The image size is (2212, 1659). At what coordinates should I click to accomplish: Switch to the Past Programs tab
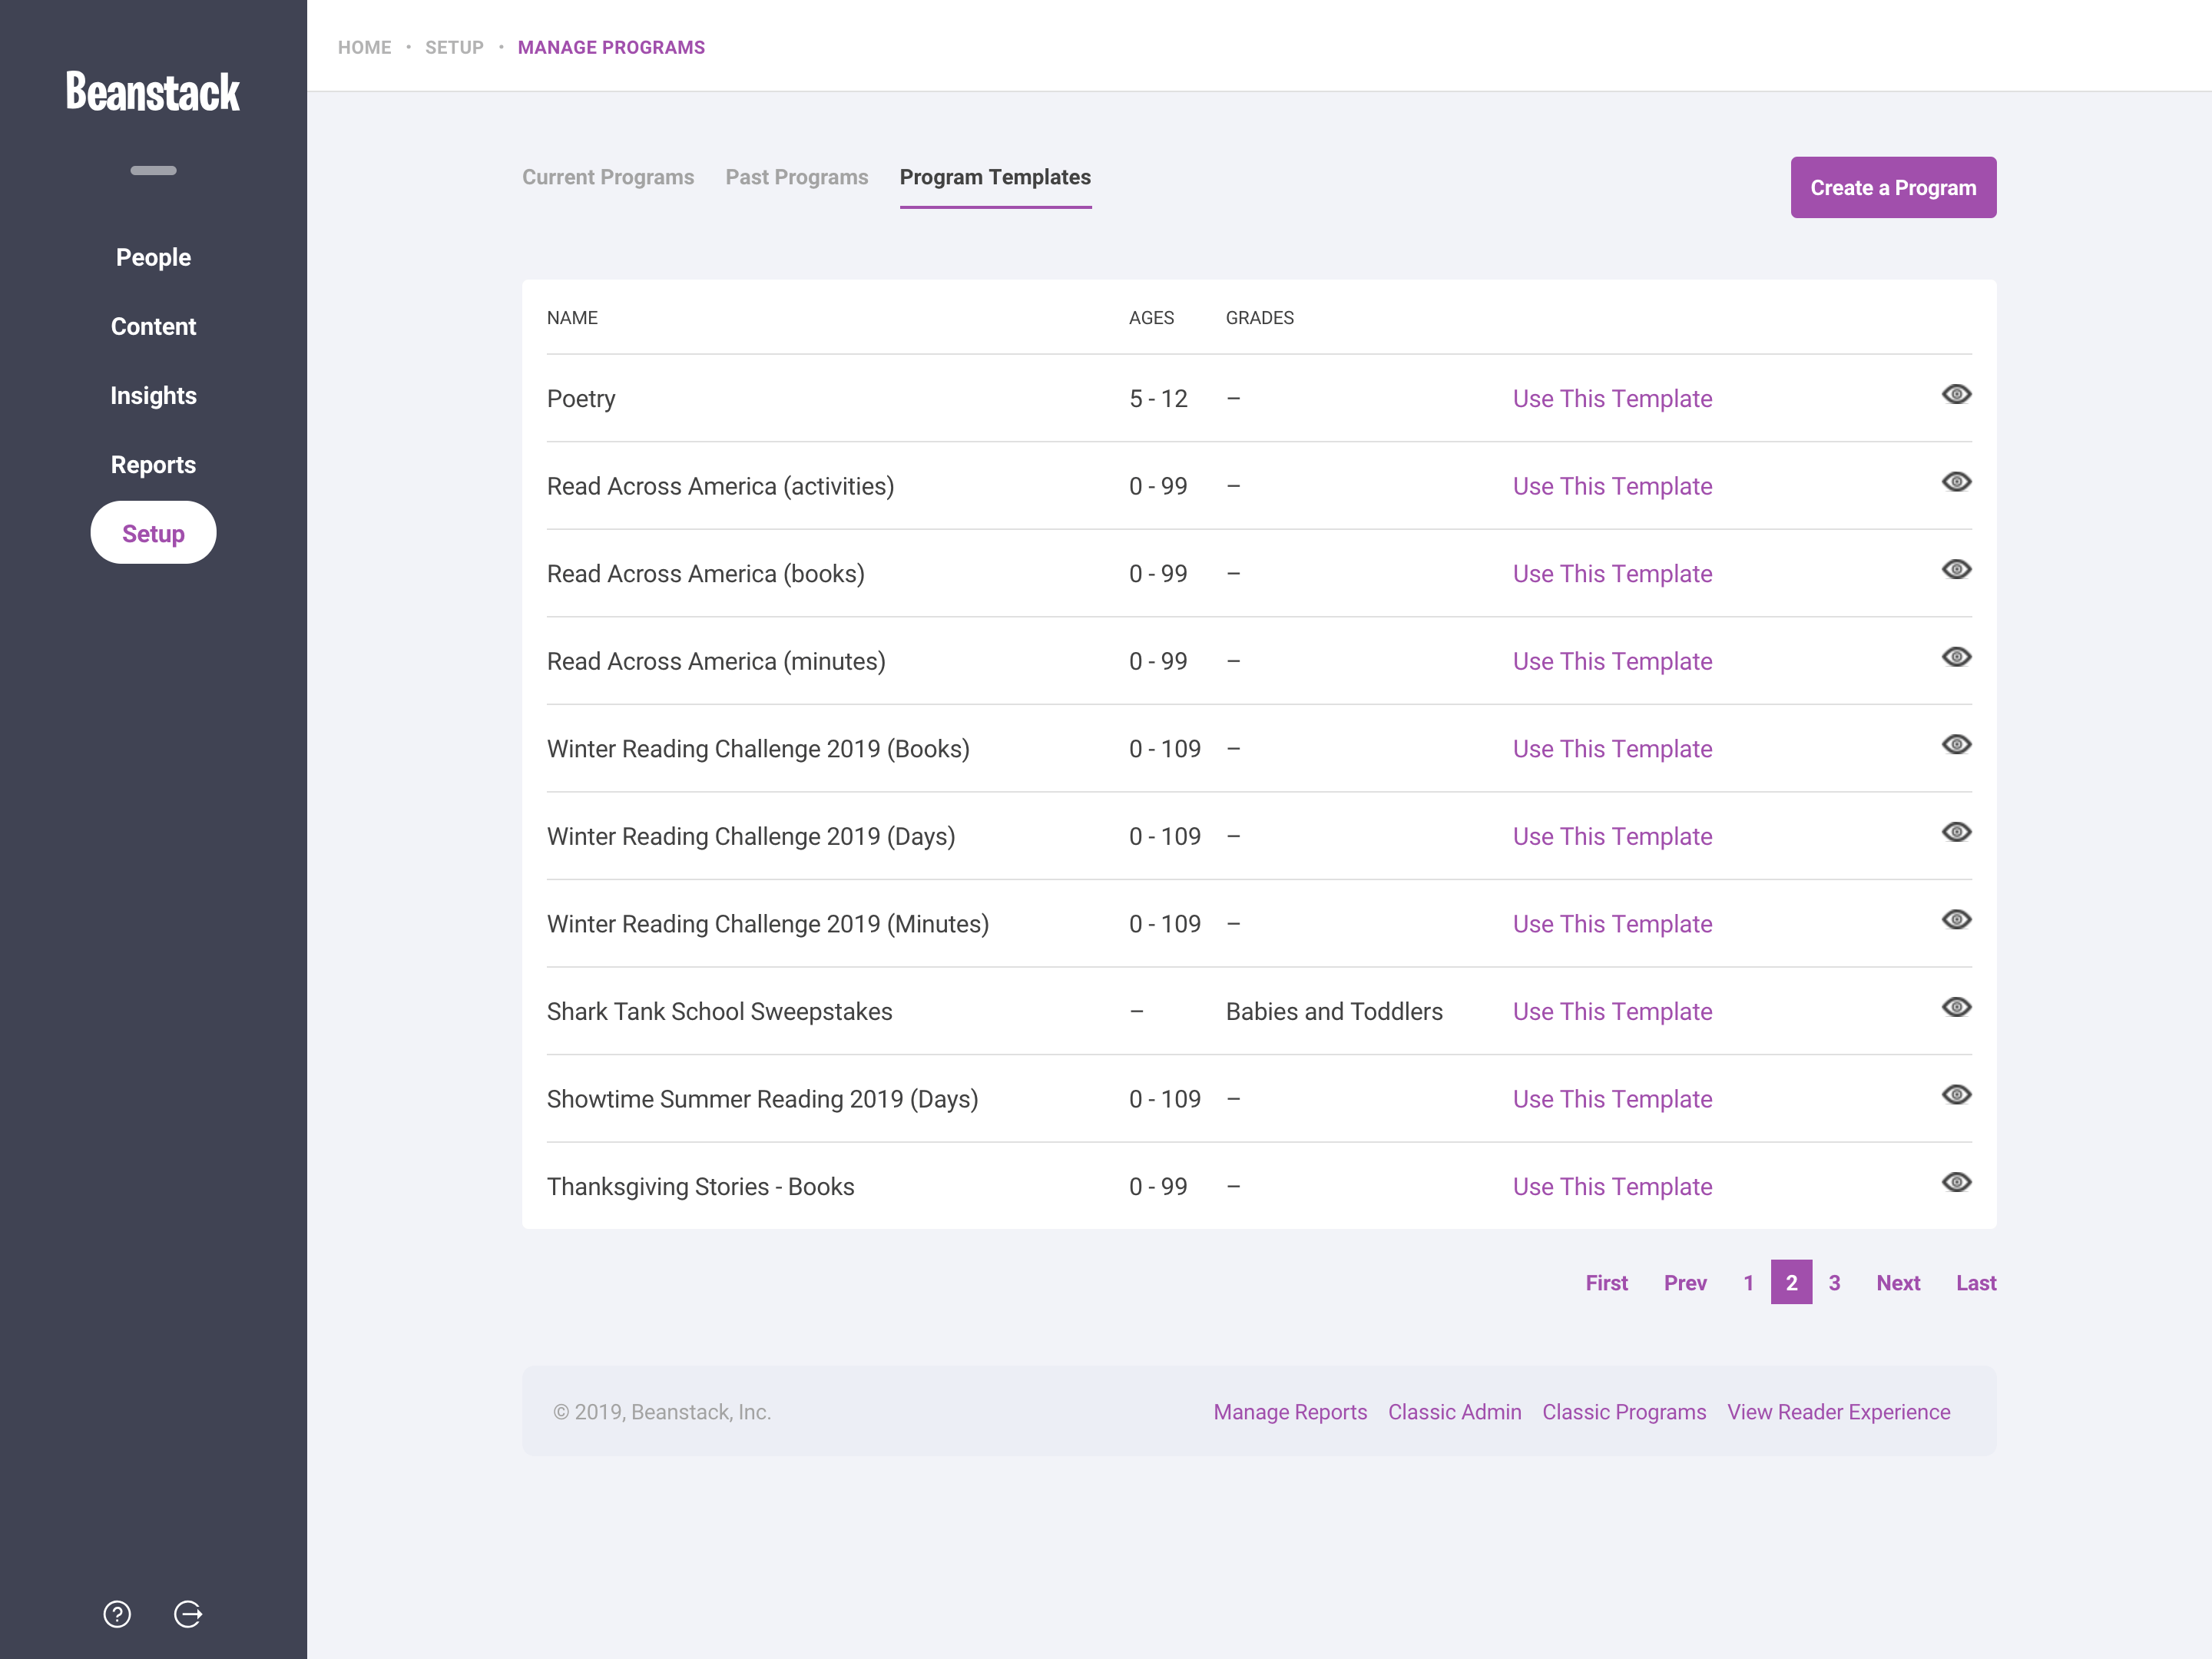coord(797,177)
